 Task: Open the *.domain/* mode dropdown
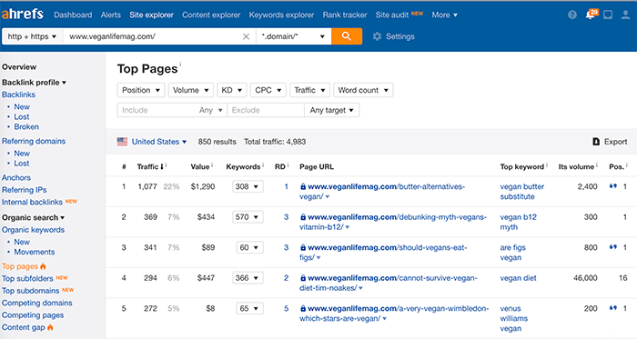click(294, 36)
